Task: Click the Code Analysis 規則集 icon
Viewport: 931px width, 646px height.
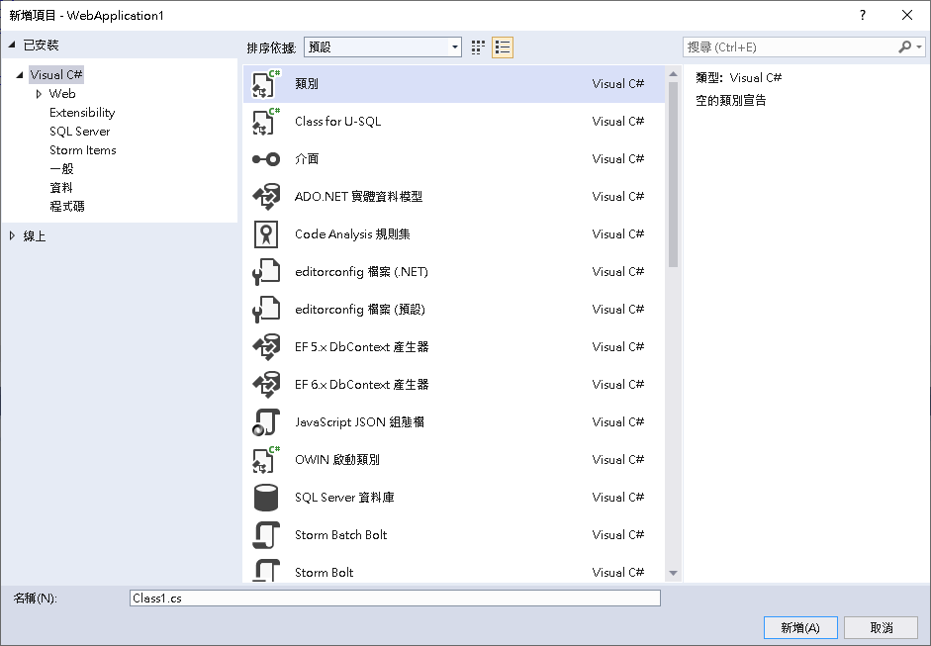Action: 266,233
